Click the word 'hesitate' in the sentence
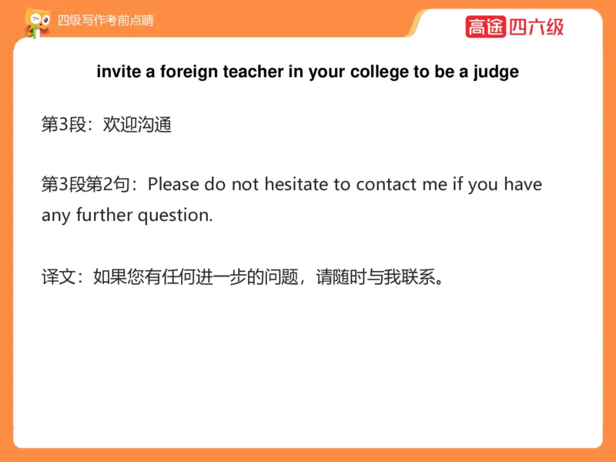 [296, 185]
